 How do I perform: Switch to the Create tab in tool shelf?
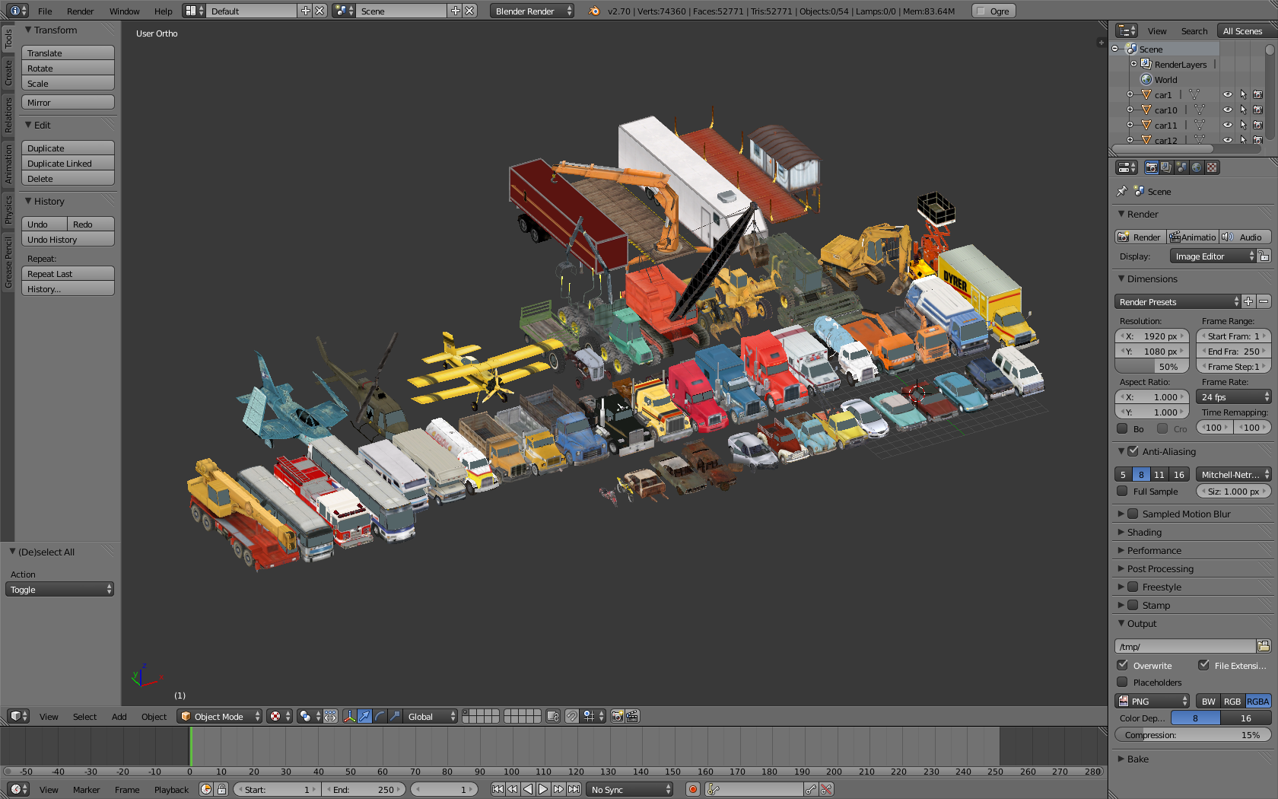tap(8, 73)
